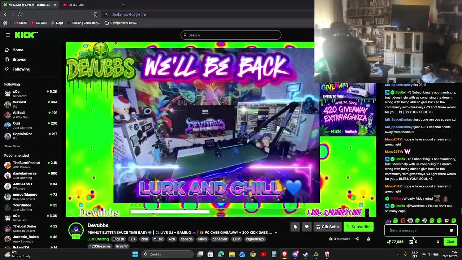Open the Maps bookmark
462x260 pixels.
57,23
